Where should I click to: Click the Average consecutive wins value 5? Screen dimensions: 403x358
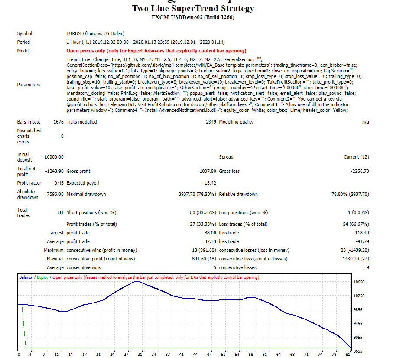point(214,267)
